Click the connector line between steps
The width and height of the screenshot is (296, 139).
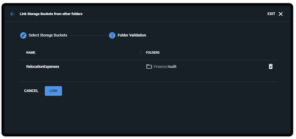pos(88,35)
